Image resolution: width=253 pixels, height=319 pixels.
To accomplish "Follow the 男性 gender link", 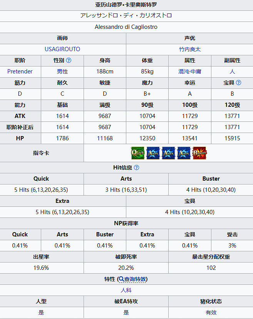I will point(62,71).
